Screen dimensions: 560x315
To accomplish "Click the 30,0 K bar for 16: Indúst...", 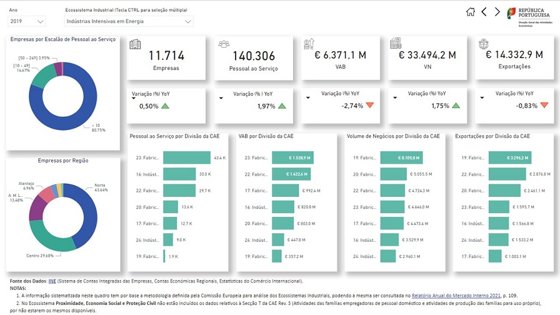I will [x=179, y=174].
